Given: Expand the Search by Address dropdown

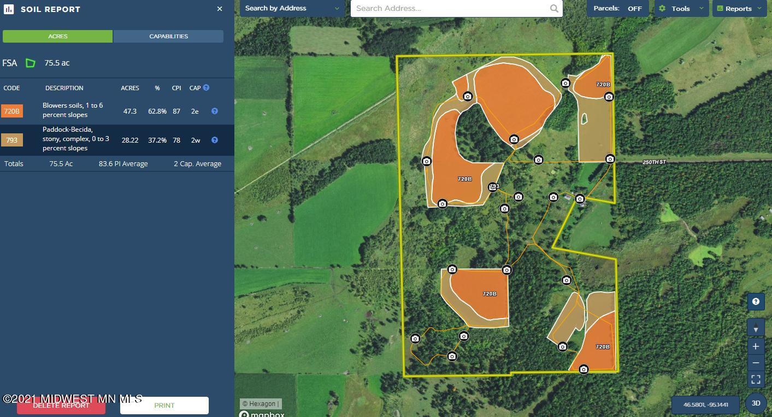Looking at the screenshot, I should point(292,8).
